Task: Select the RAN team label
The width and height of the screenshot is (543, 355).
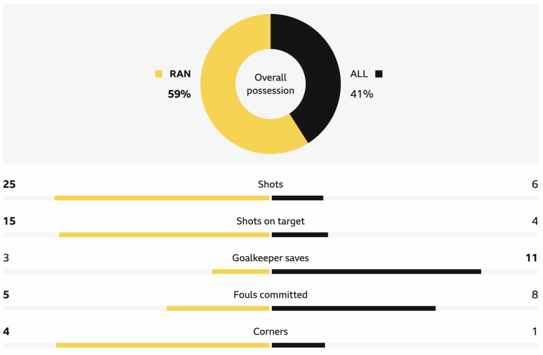Action: point(180,74)
